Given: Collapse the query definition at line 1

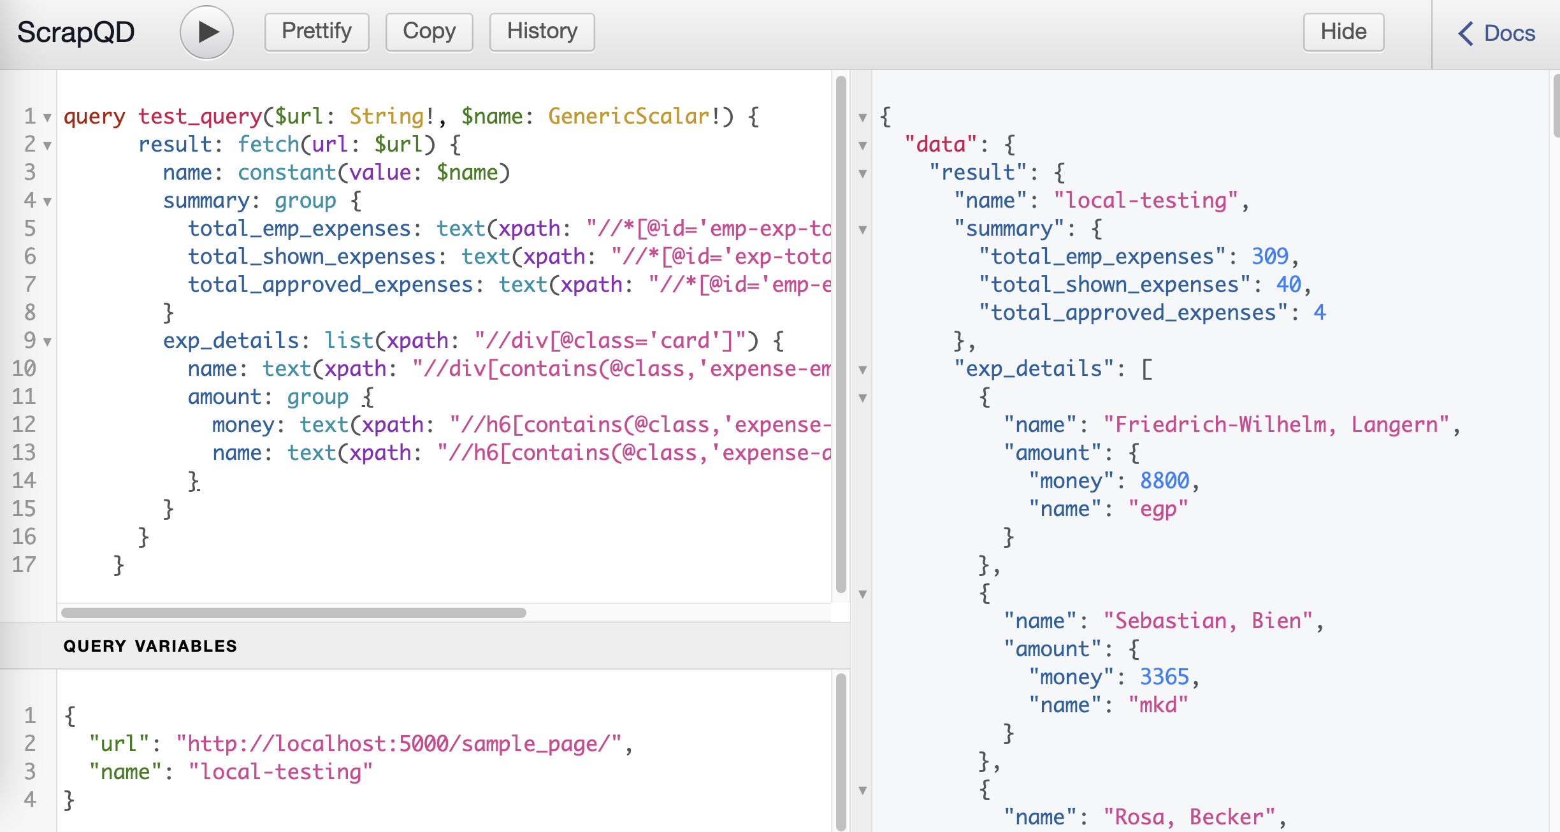Looking at the screenshot, I should [47, 117].
